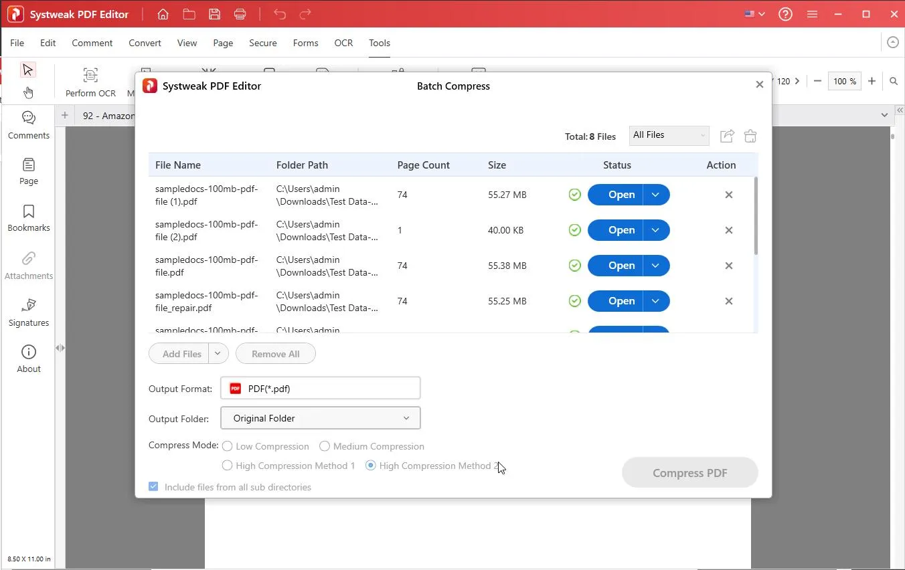Print using the printer icon
905x570 pixels.
[x=240, y=14]
